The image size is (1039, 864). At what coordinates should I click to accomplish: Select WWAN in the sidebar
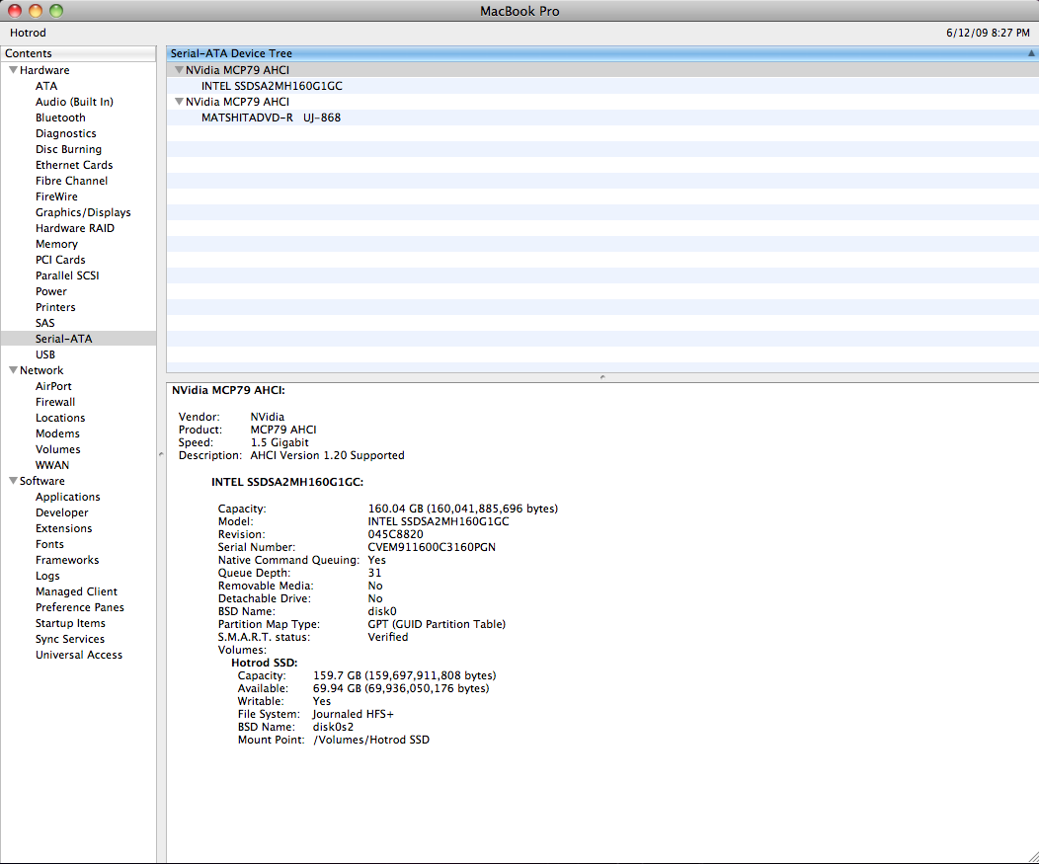51,465
